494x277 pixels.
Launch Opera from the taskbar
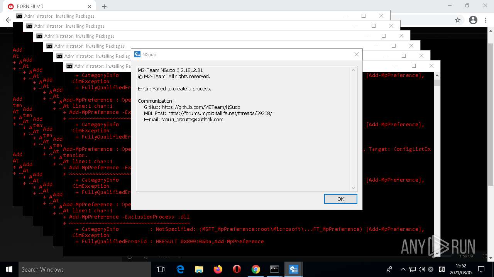pos(237,269)
